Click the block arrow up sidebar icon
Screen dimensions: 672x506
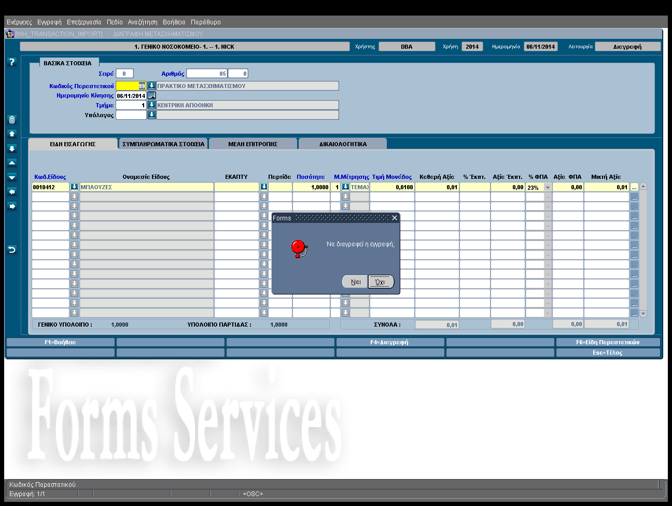[12, 134]
